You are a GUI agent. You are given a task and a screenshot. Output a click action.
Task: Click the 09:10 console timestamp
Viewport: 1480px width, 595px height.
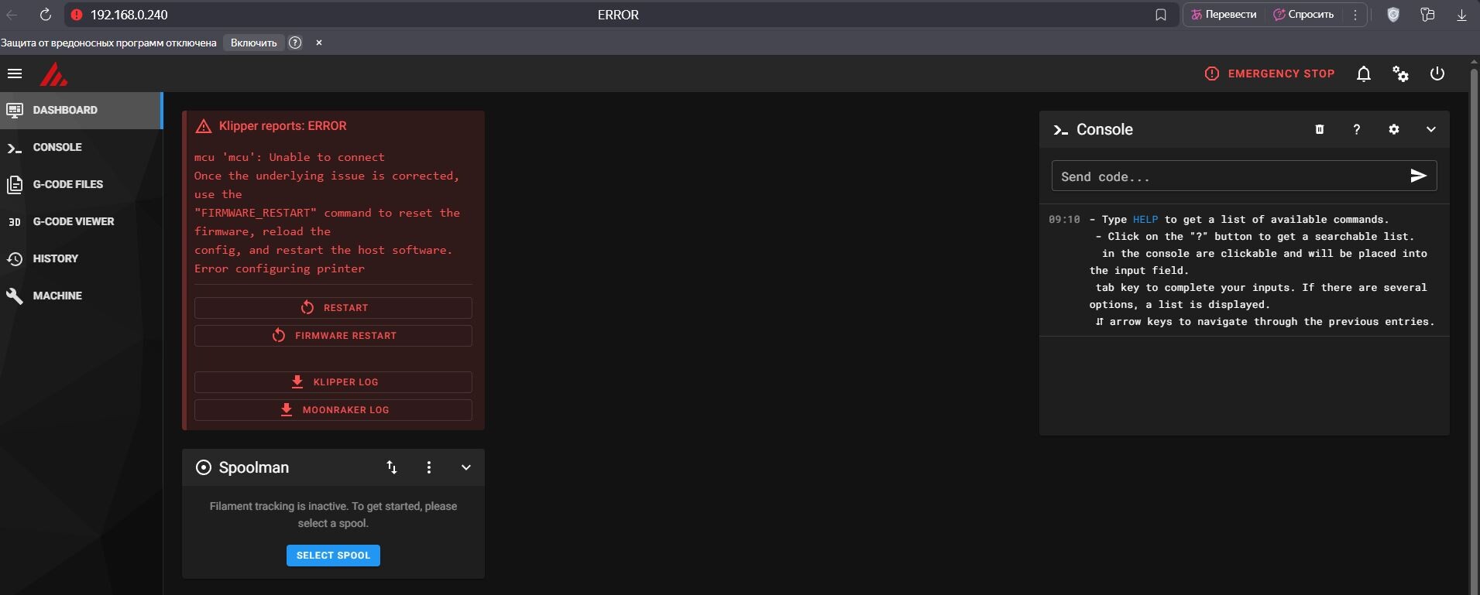click(x=1064, y=220)
